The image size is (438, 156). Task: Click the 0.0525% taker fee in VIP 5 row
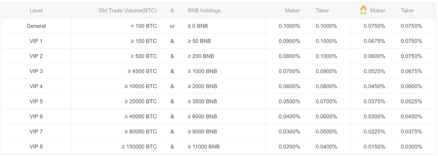411,101
